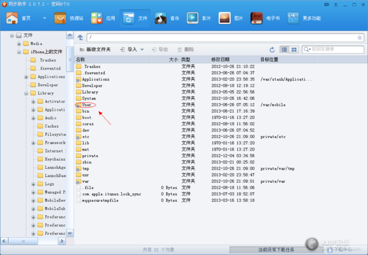Open the feedback chat icon in title bar
Image resolution: width=368 pixels, height=255 pixels.
[327, 4]
